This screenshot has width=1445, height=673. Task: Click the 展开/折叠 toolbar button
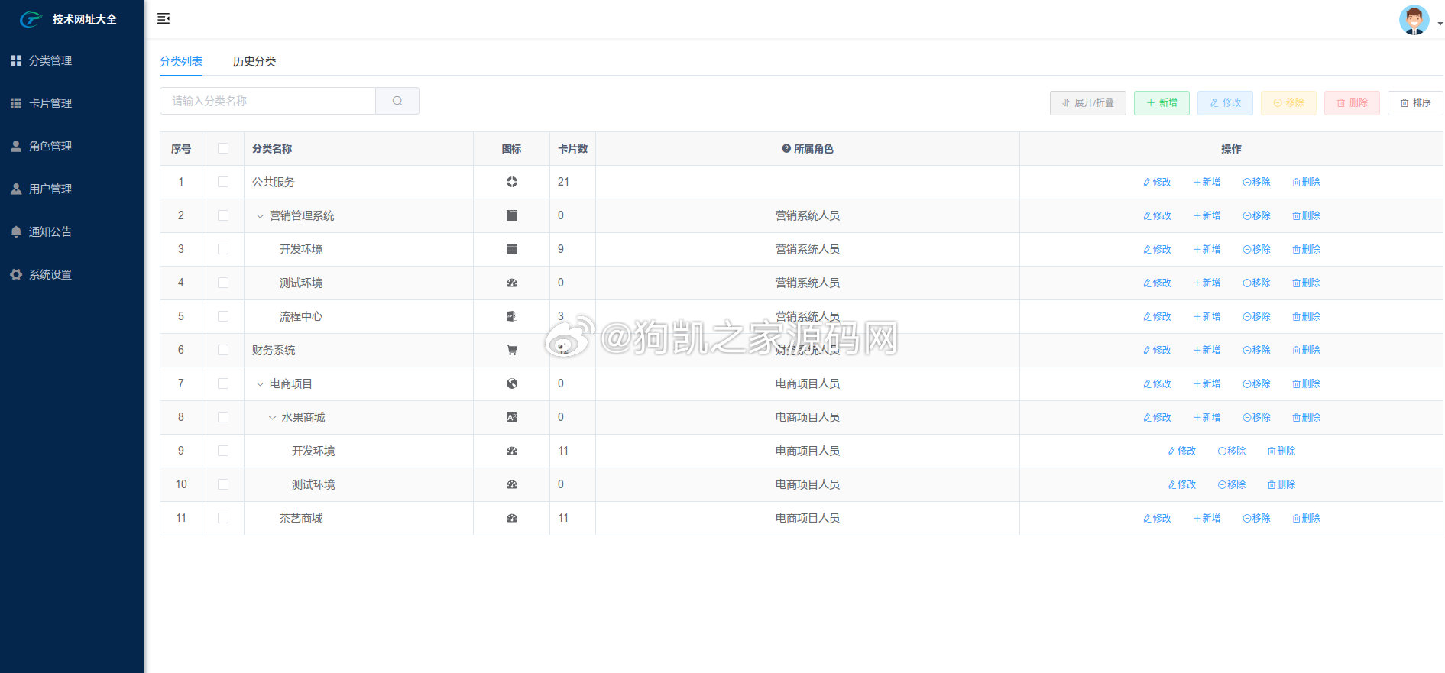coord(1087,102)
